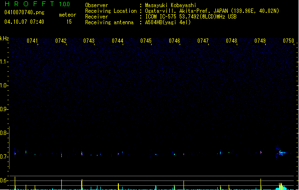Click the 0747 time marker
Image resolution: width=299 pixels, height=190 pixels.
pyautogui.click(x=203, y=41)
